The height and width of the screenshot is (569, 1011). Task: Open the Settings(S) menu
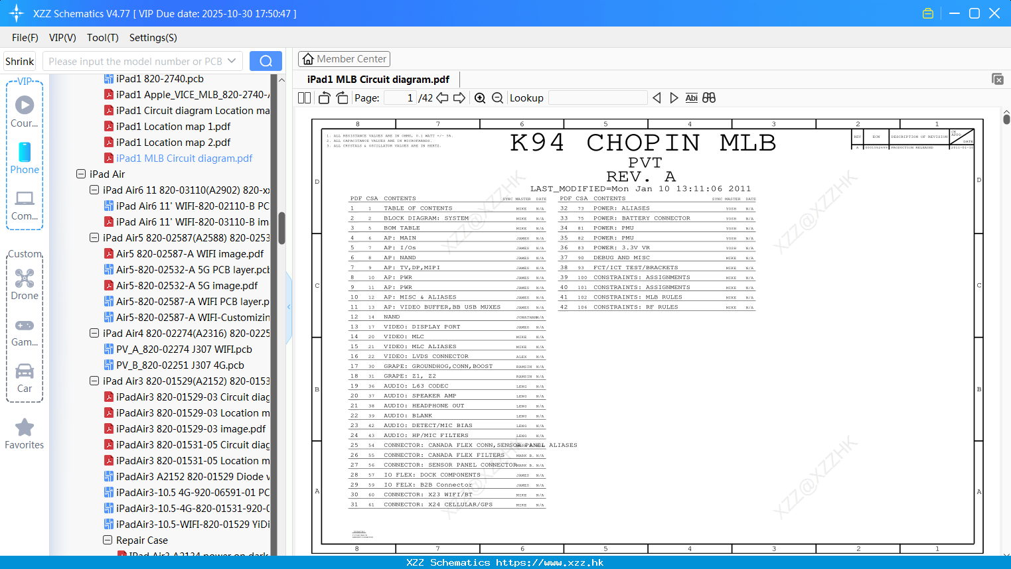click(x=153, y=38)
